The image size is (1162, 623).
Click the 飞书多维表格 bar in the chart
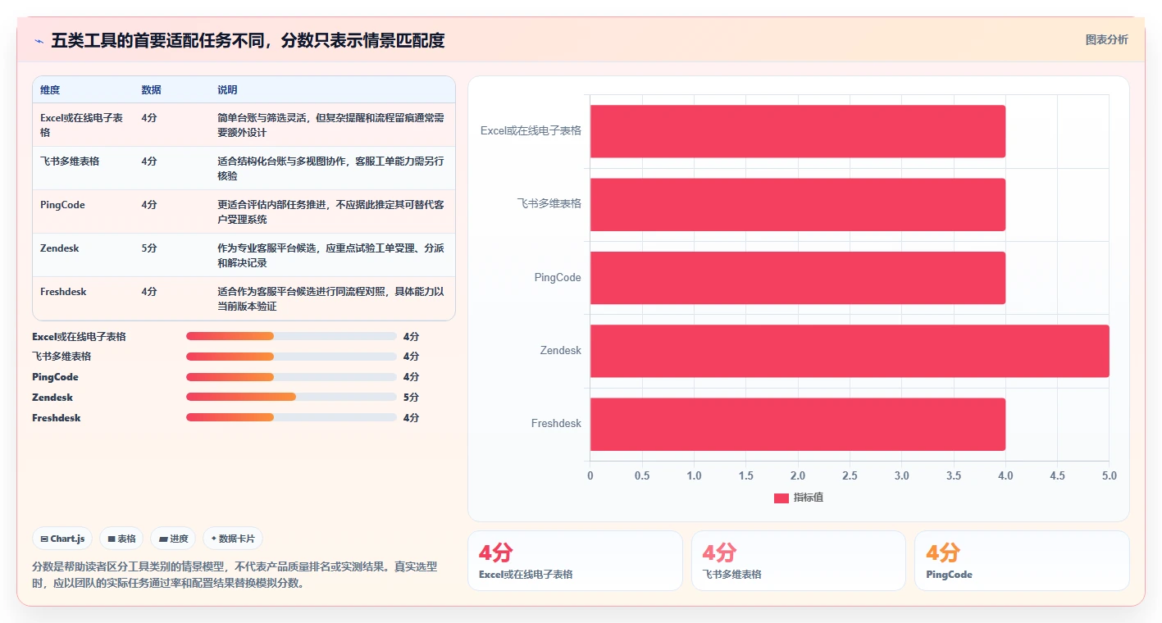(x=797, y=204)
